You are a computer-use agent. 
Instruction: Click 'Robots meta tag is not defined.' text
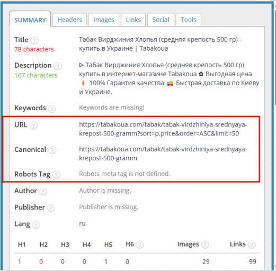pyautogui.click(x=124, y=174)
